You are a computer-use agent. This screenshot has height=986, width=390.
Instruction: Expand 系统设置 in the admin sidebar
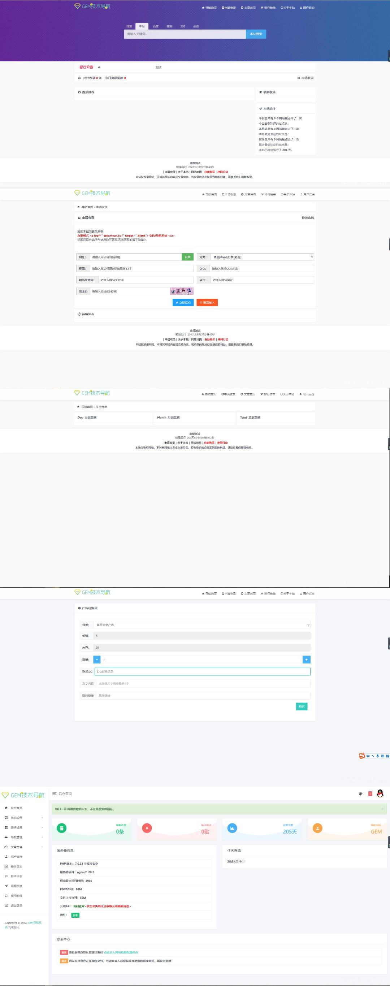click(23, 818)
